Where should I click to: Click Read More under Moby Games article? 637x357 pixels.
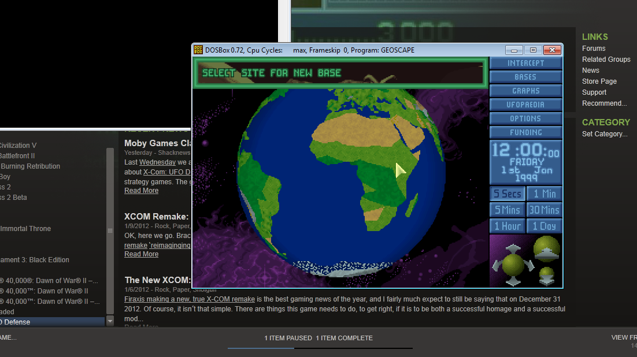pyautogui.click(x=142, y=191)
